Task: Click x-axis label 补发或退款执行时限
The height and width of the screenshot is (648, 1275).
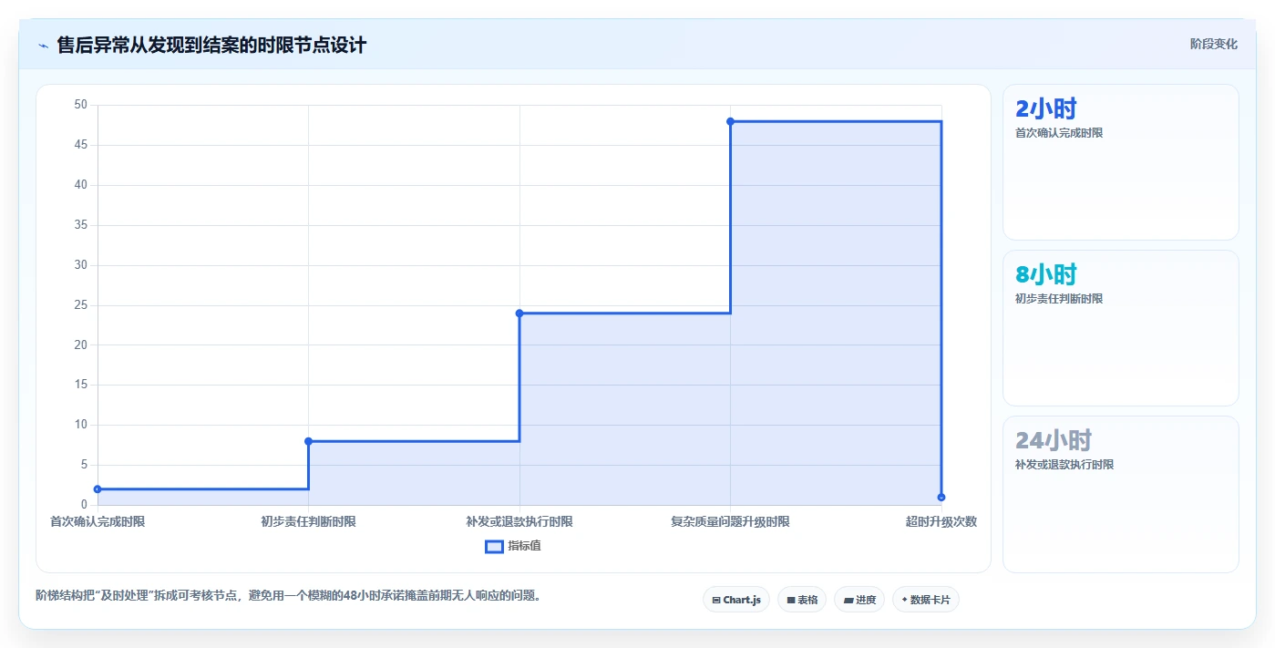Action: (x=519, y=522)
